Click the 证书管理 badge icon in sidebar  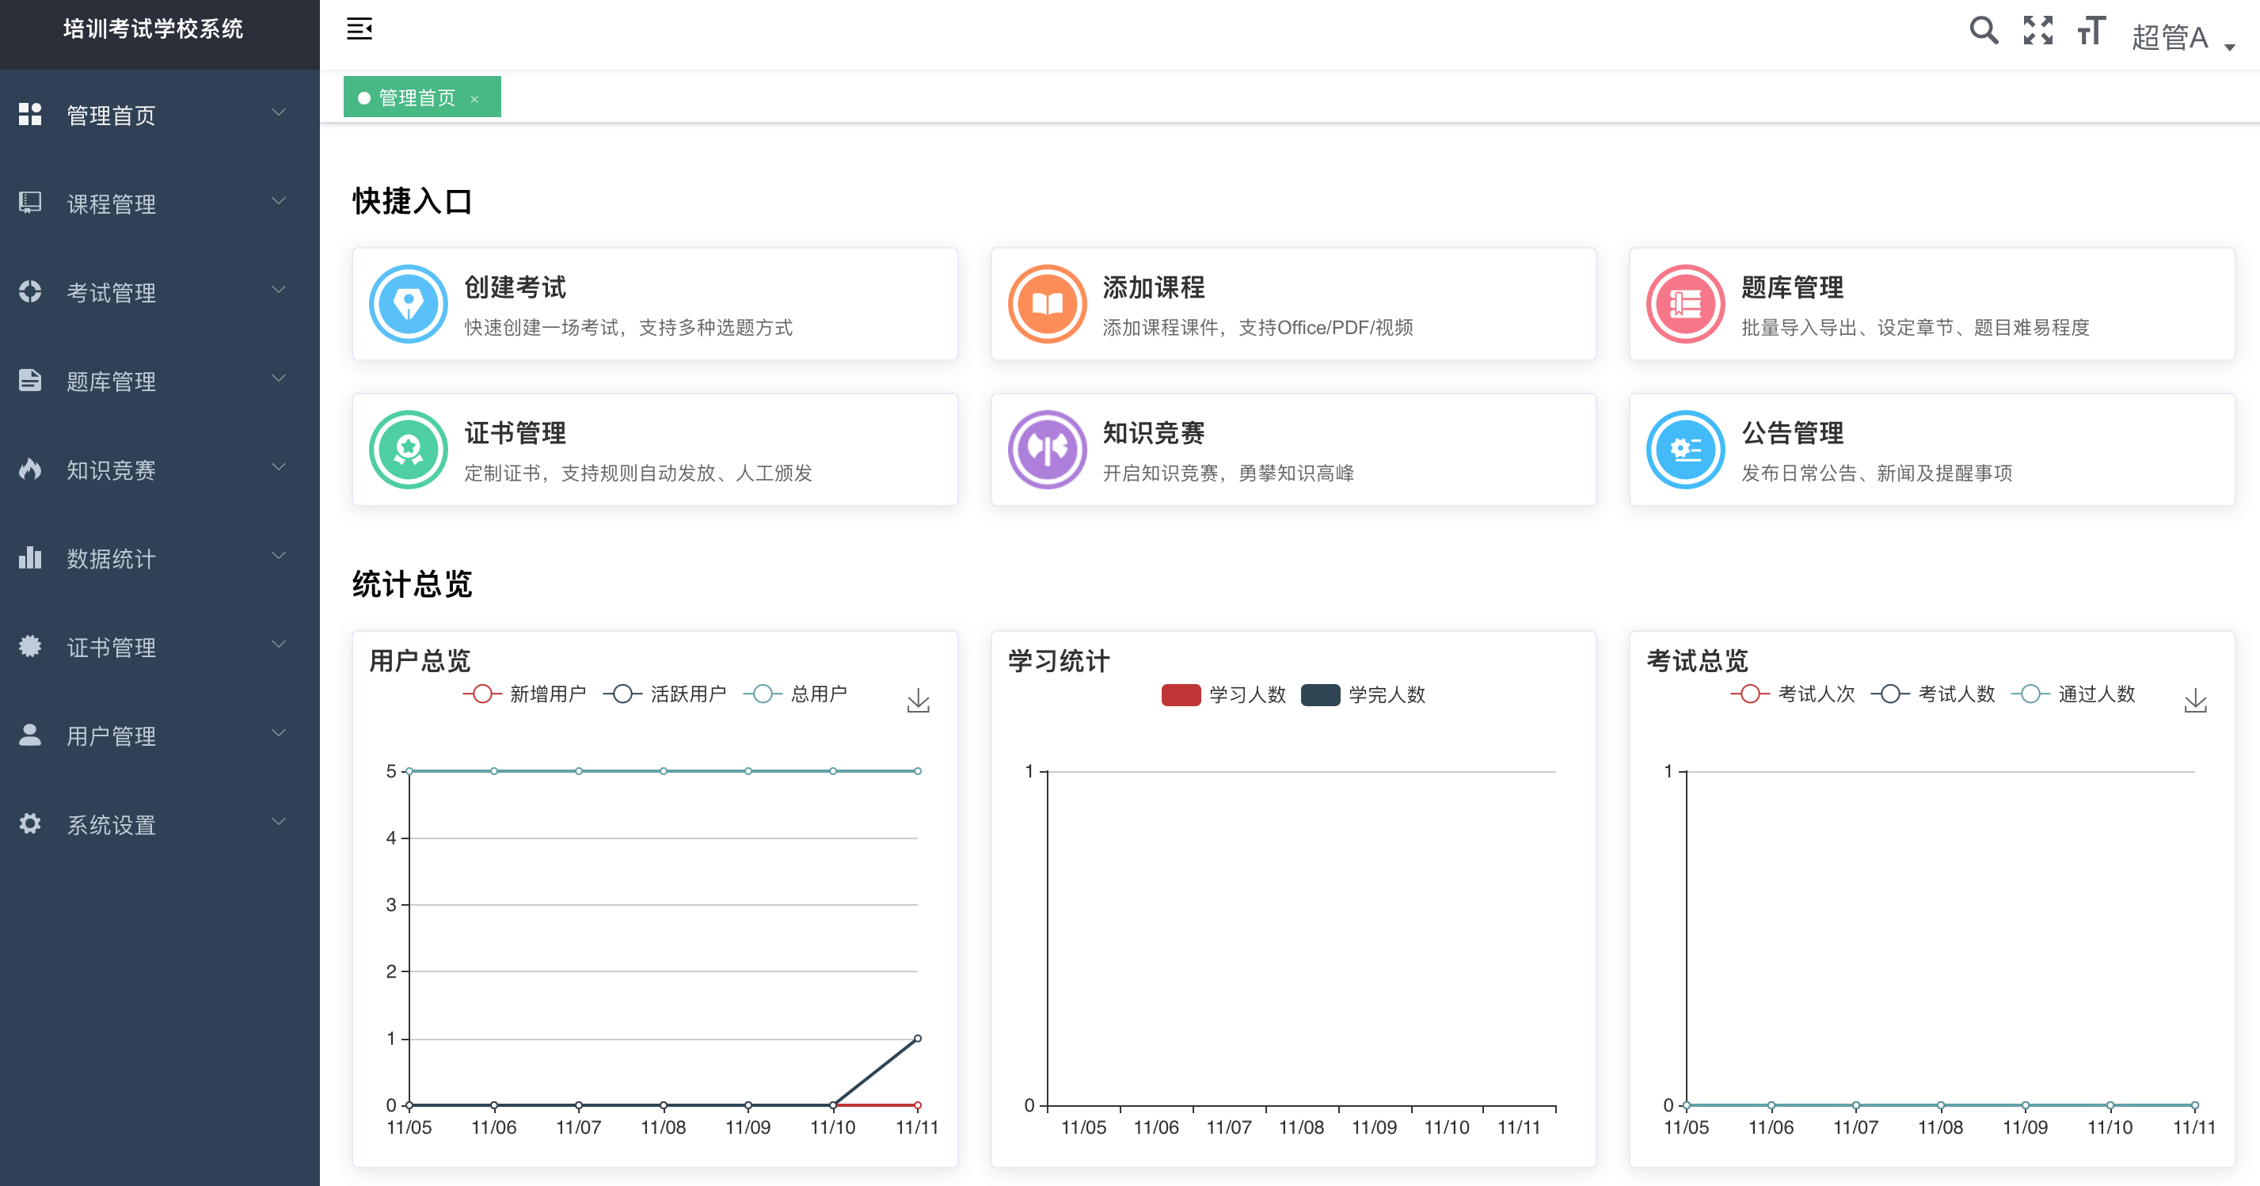[x=30, y=645]
